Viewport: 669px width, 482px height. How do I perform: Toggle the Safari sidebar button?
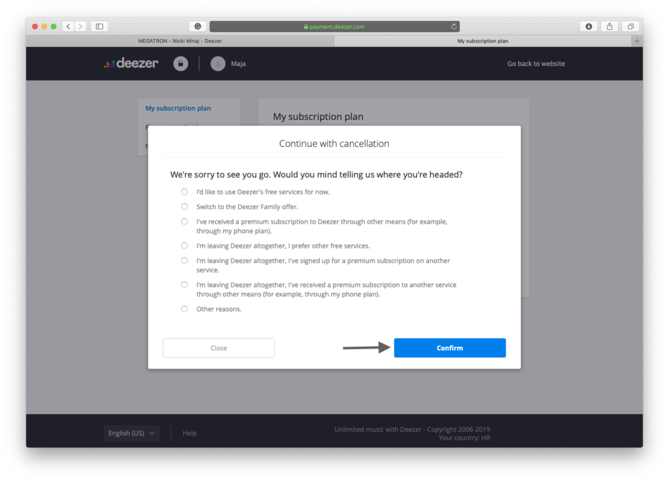click(99, 27)
